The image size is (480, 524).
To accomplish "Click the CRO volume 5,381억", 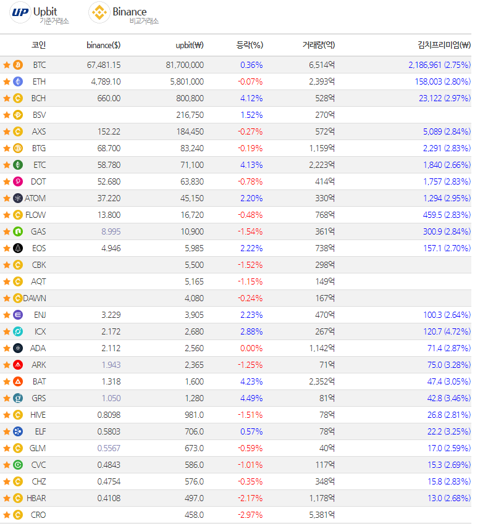I will coord(322,515).
